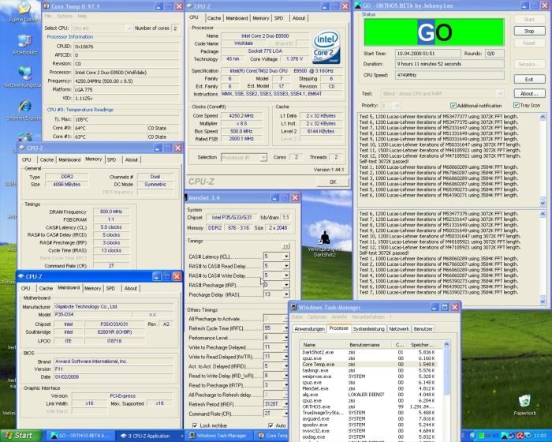
Task: Open the Eigene Dateien desktop icon
Action: [x=24, y=10]
